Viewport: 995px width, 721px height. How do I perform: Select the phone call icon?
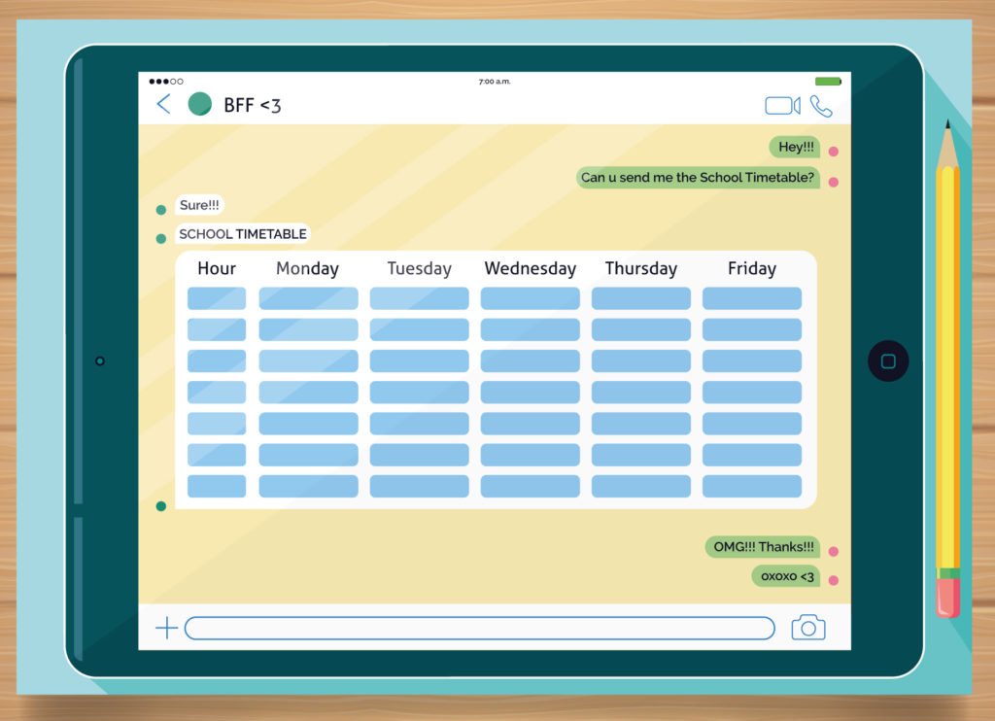[x=821, y=105]
